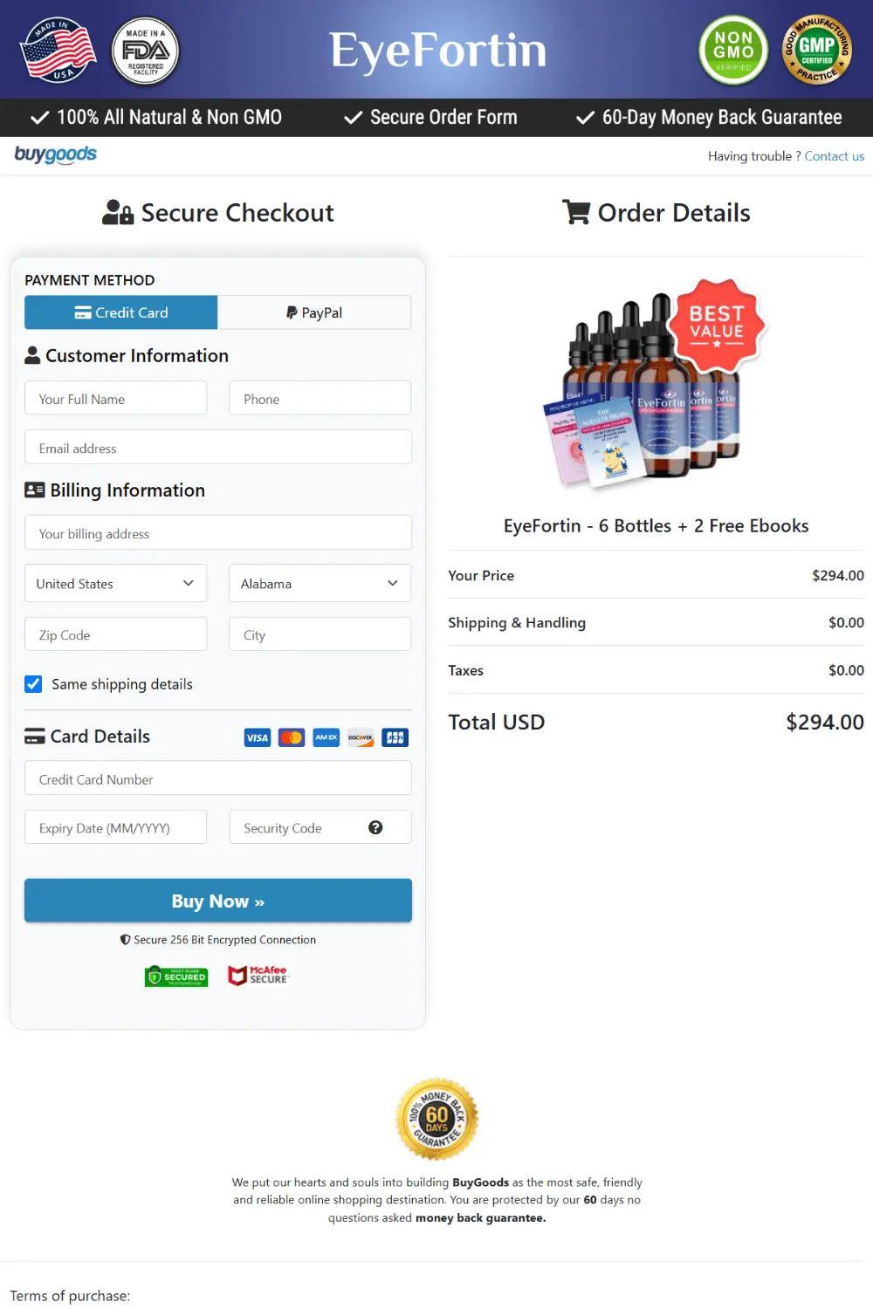Click the JCB card icon
This screenshot has width=873, height=1309.
coord(395,737)
